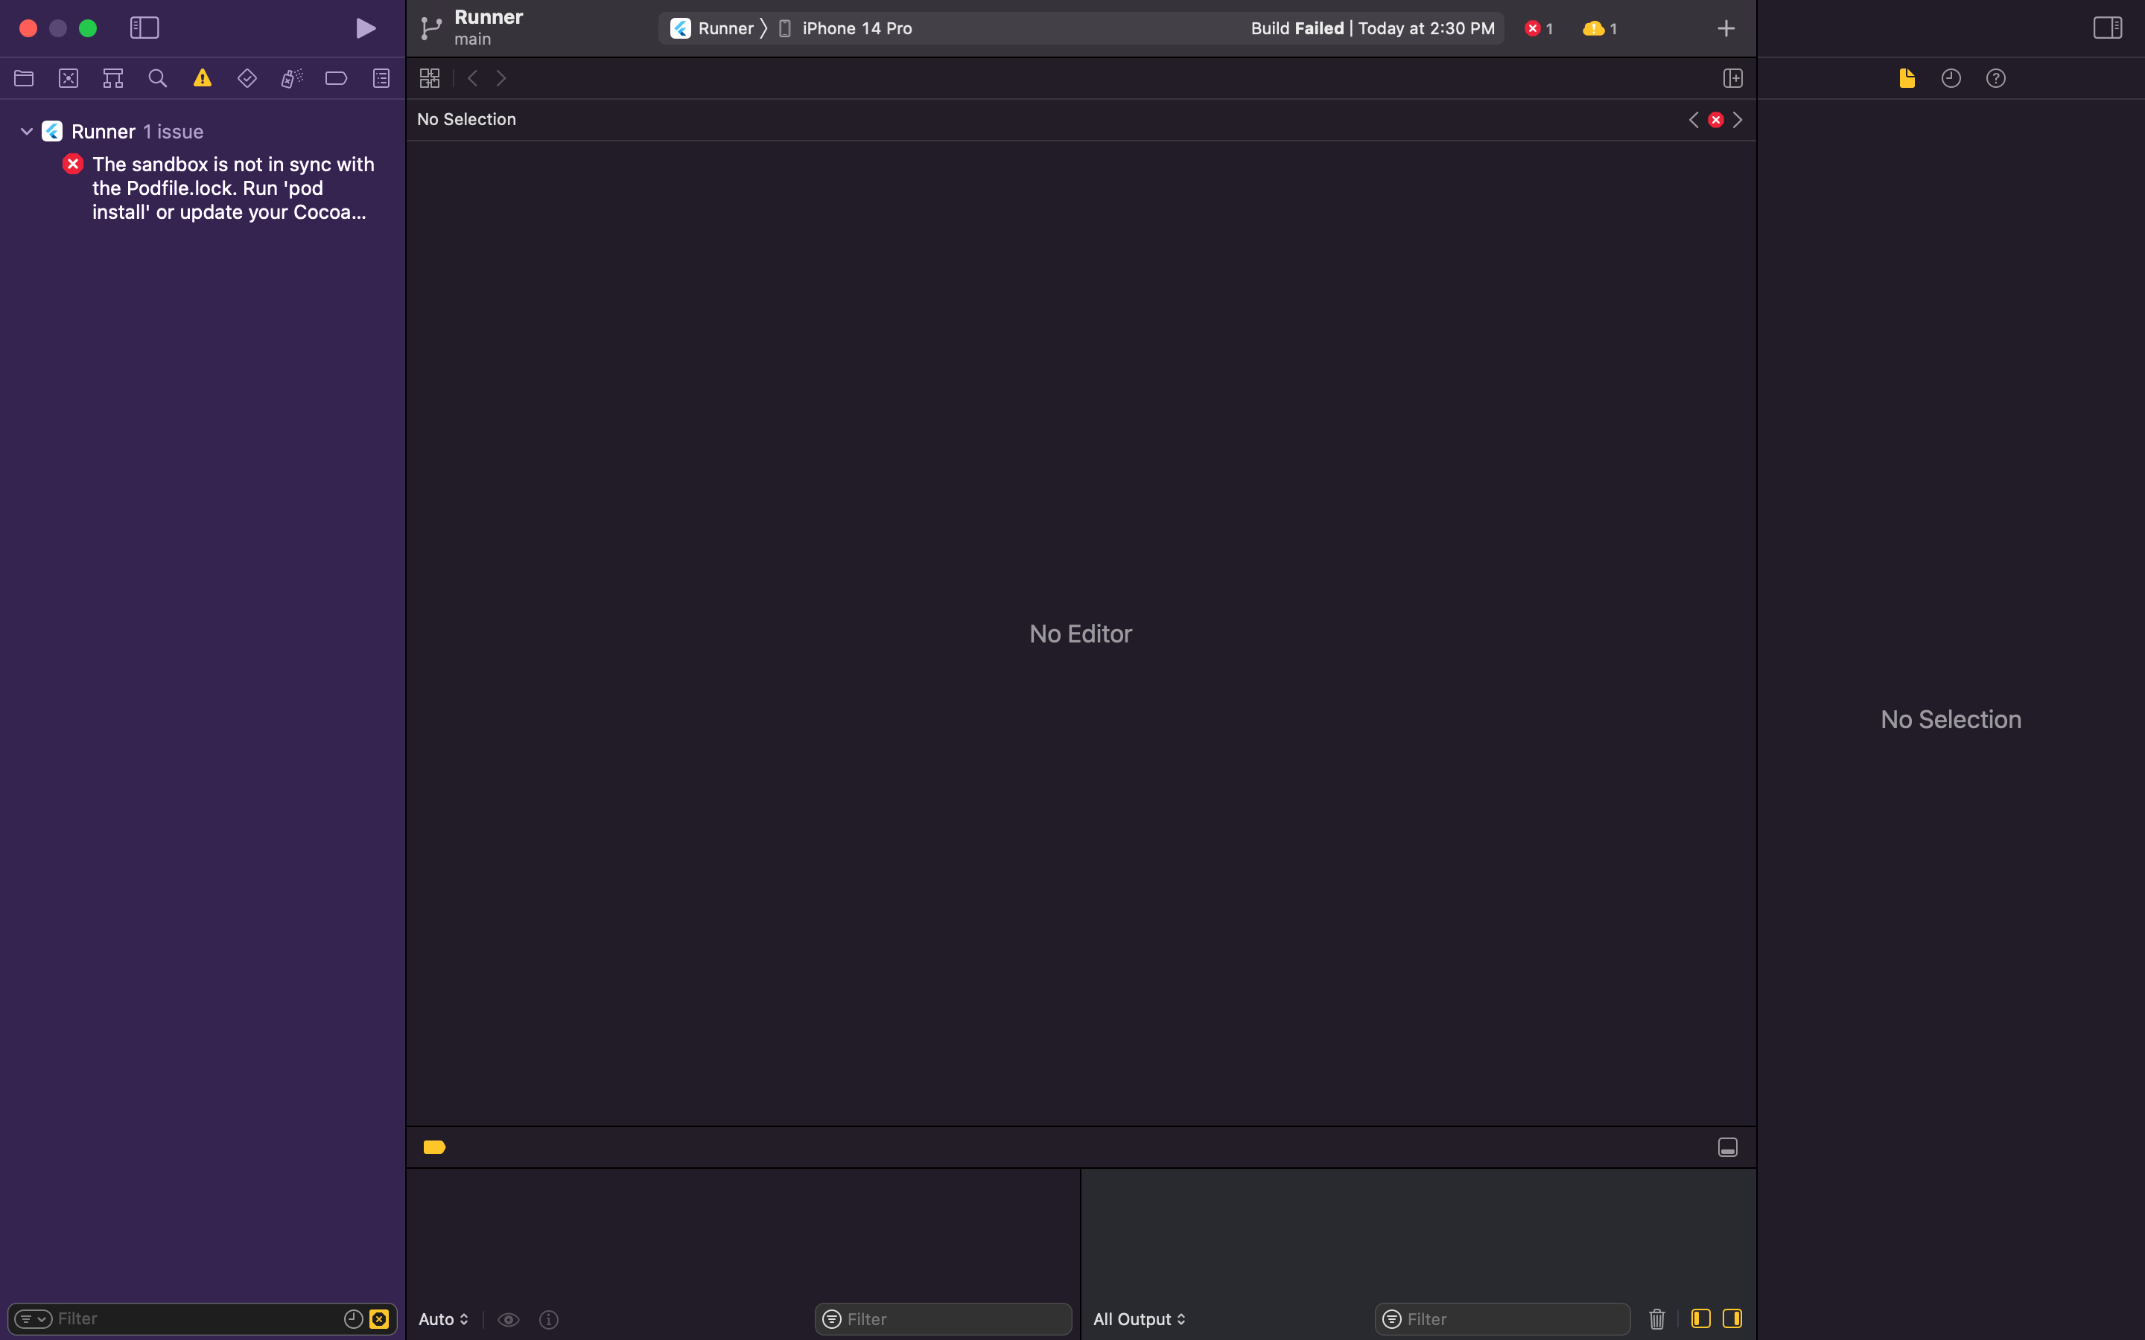Click the Build Failed status text
The image size is (2145, 1340).
click(x=1372, y=28)
